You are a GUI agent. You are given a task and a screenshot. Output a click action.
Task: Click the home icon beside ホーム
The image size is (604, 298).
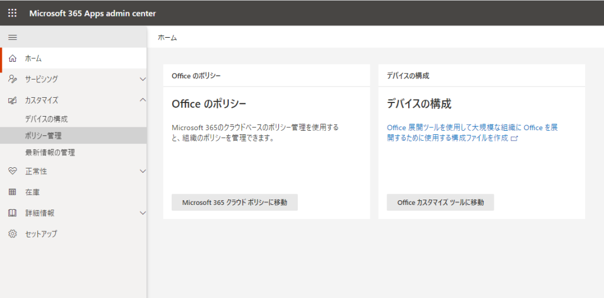pos(12,58)
